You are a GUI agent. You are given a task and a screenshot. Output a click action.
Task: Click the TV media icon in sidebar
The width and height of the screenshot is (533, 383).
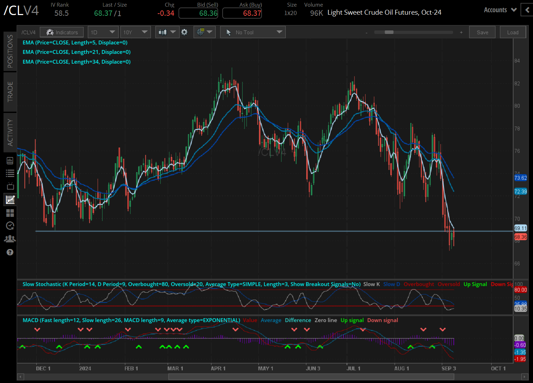(10, 186)
